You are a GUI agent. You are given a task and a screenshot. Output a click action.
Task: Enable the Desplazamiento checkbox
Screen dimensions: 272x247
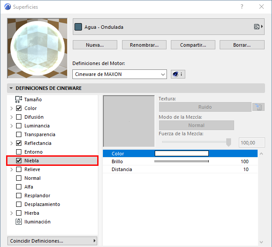[x=19, y=204]
